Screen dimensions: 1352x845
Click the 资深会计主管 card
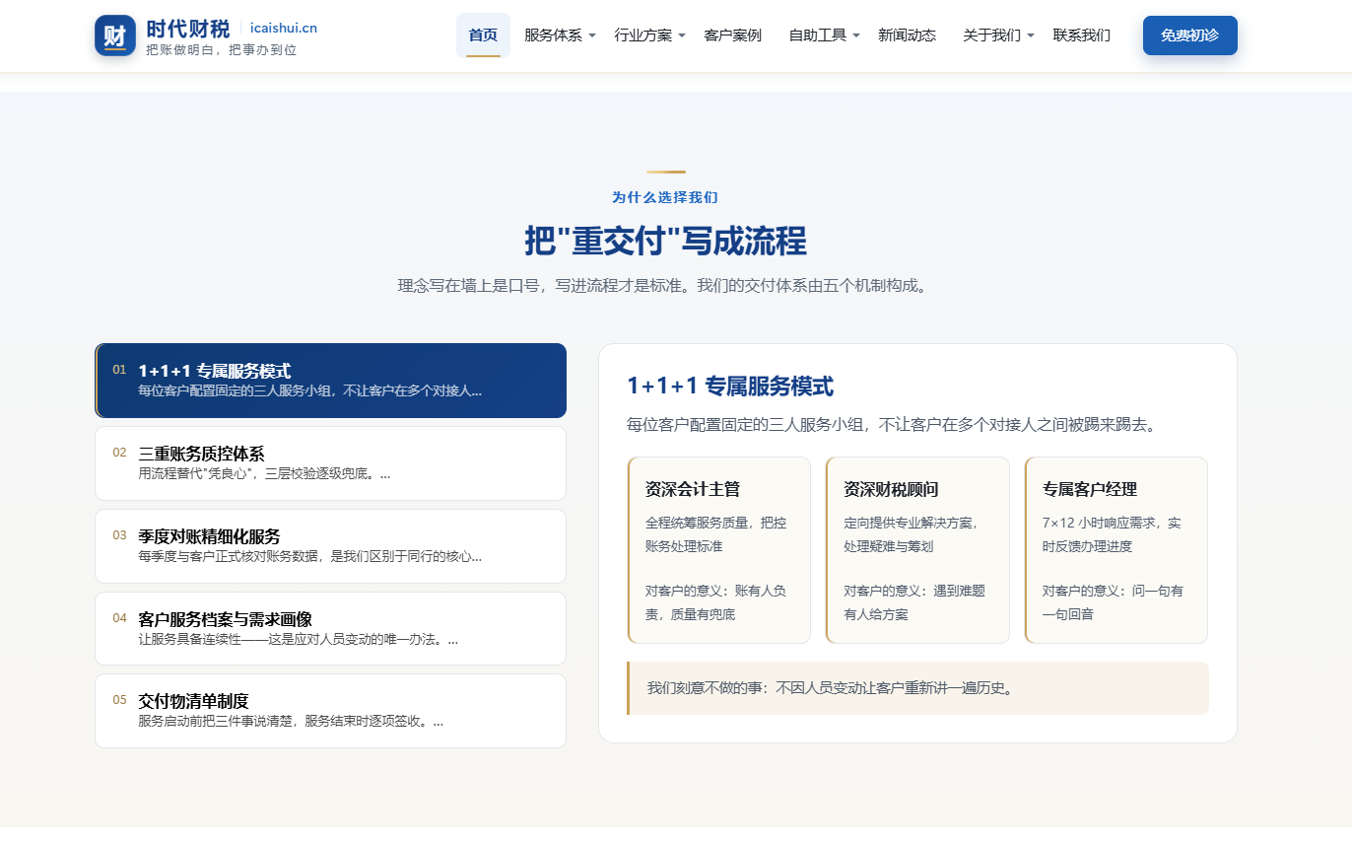718,550
